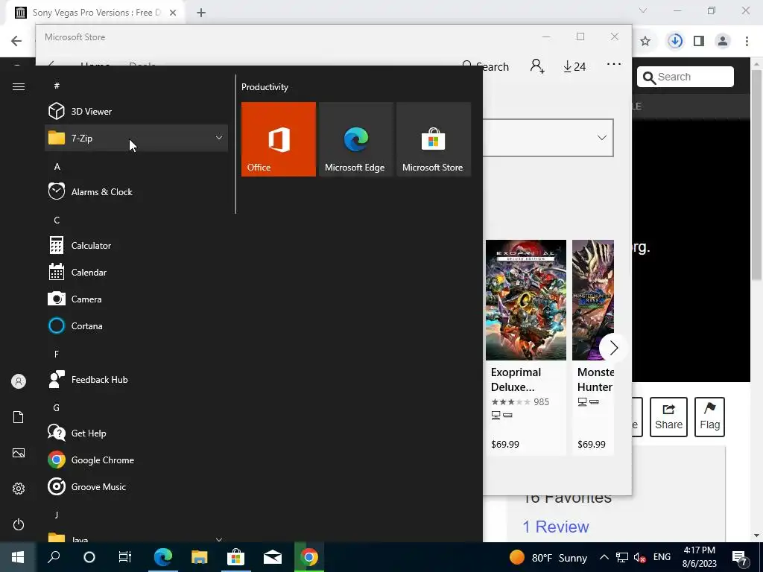Open Microsoft Store account sign-in icon
Image resolution: width=763 pixels, height=572 pixels.
point(537,66)
